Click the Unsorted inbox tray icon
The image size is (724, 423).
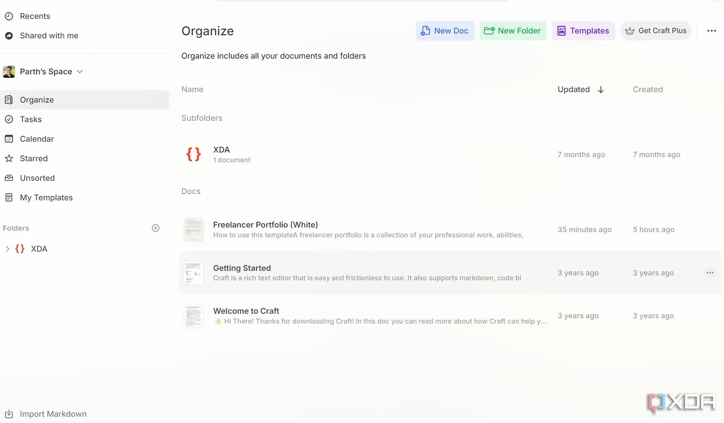point(9,178)
